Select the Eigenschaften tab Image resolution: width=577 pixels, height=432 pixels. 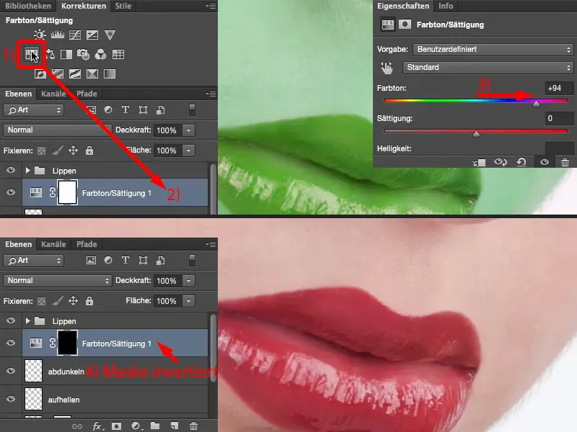click(x=403, y=6)
